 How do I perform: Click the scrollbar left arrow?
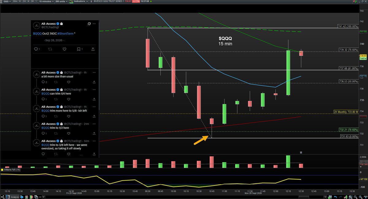(44, 197)
